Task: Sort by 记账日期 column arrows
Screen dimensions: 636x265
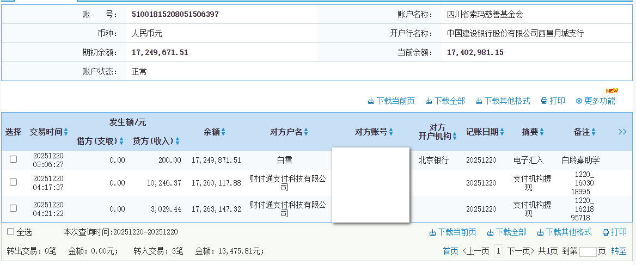Action: tap(502, 132)
